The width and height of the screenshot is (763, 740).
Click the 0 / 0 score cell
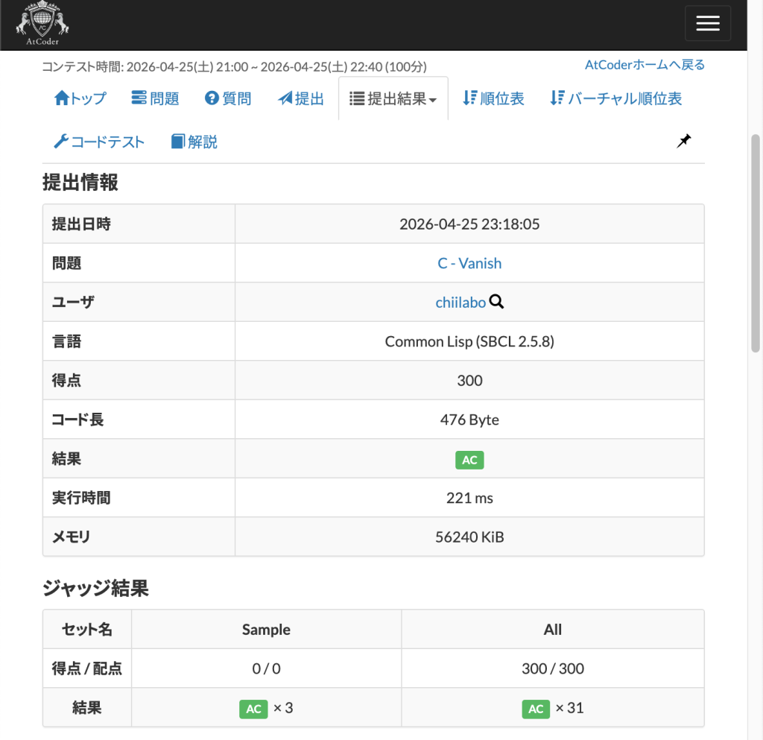point(266,668)
